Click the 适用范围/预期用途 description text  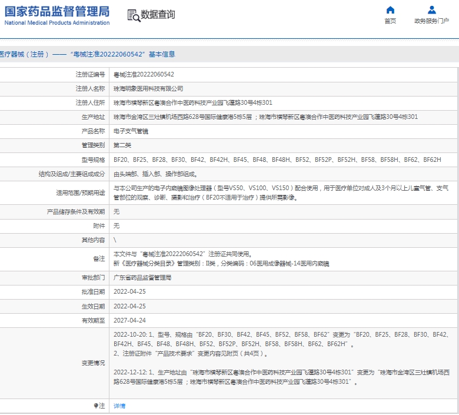[281, 192]
